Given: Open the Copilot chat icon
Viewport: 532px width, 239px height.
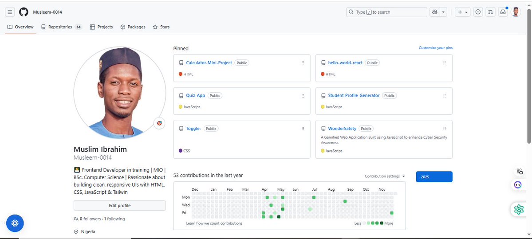Looking at the screenshot, I should tap(435, 12).
